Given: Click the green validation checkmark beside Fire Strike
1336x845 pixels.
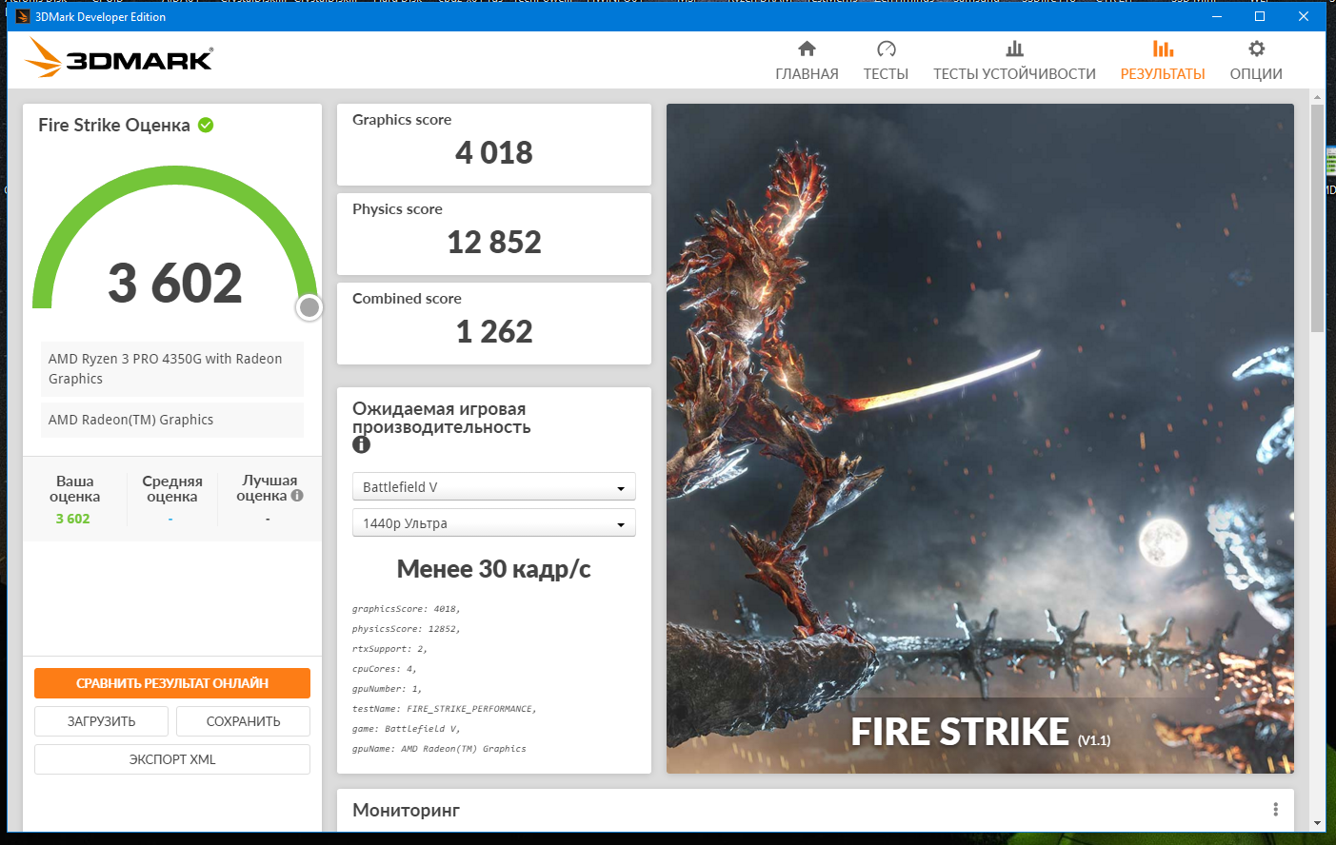Looking at the screenshot, I should click(206, 125).
